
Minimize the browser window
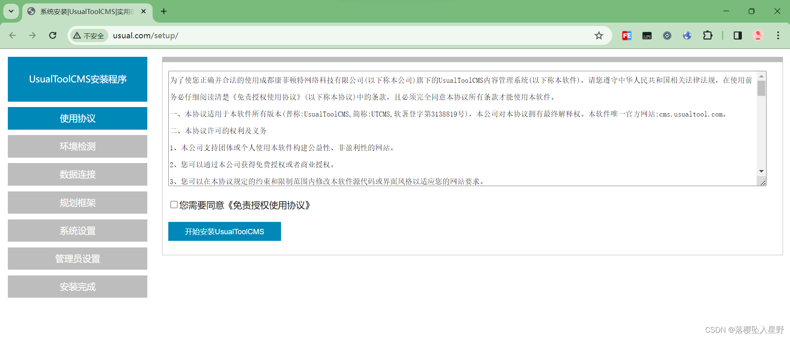click(x=726, y=11)
